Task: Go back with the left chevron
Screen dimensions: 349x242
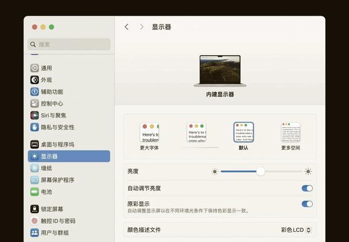Action: pyautogui.click(x=126, y=27)
